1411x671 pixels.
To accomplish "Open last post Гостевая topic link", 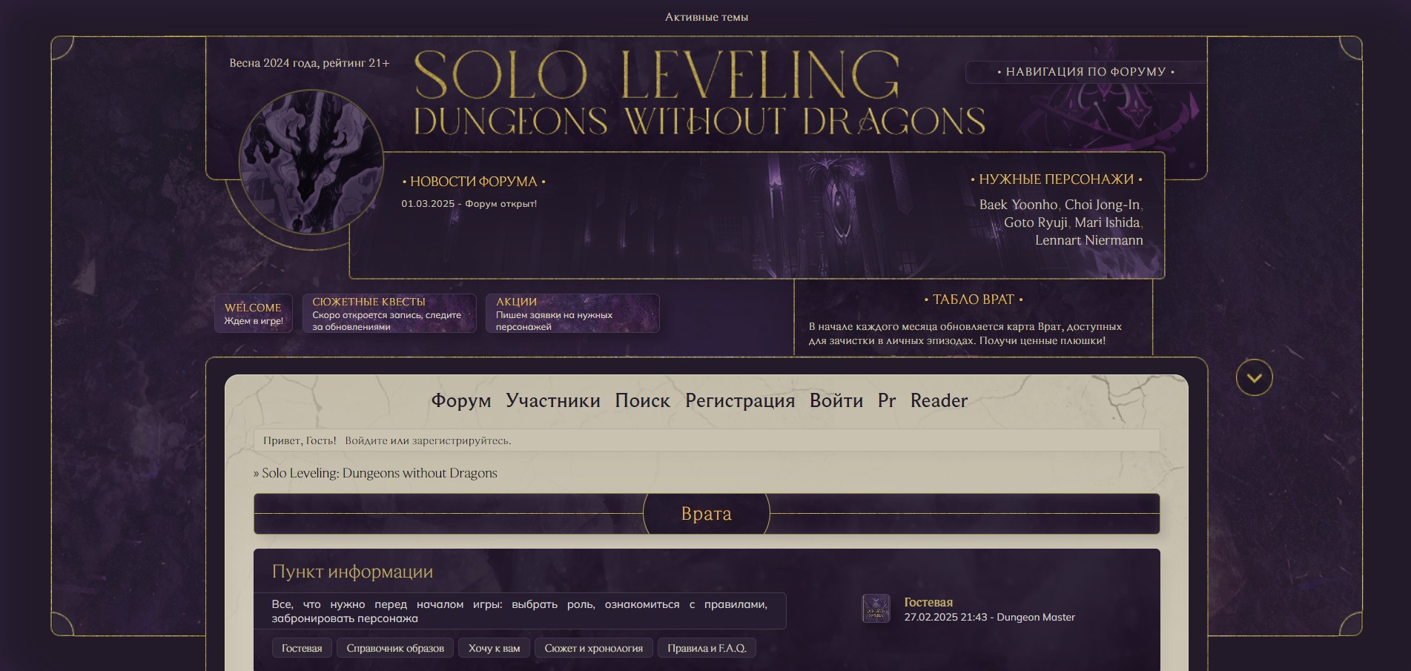I will pos(928,603).
